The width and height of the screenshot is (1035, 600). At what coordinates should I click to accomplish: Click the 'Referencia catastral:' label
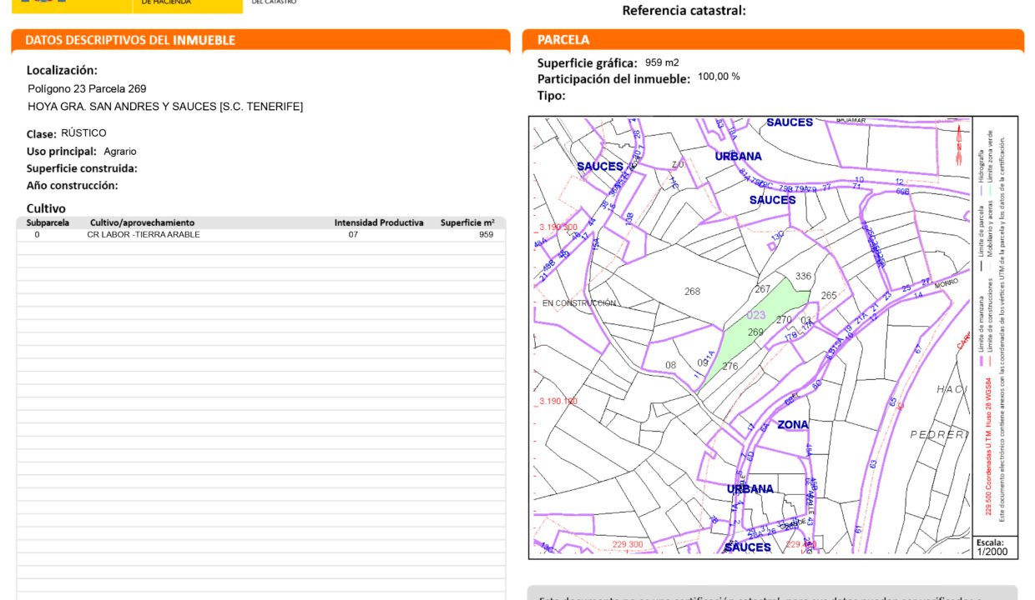point(684,11)
